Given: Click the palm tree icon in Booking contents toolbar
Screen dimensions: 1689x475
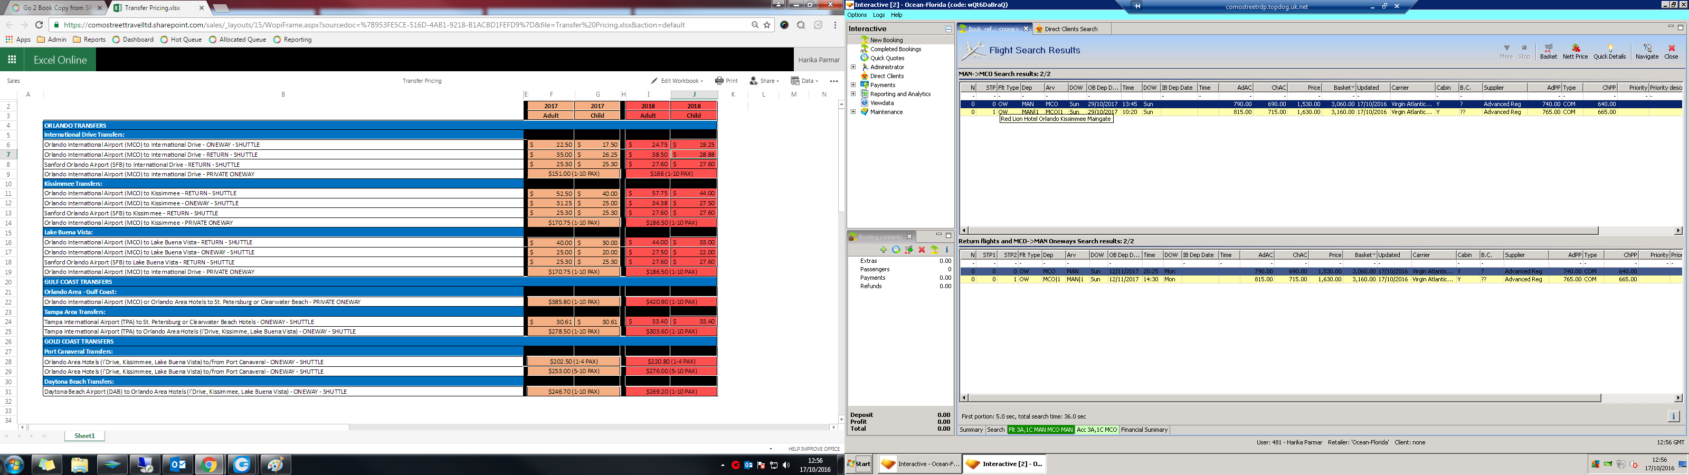Looking at the screenshot, I should pyautogui.click(x=934, y=250).
